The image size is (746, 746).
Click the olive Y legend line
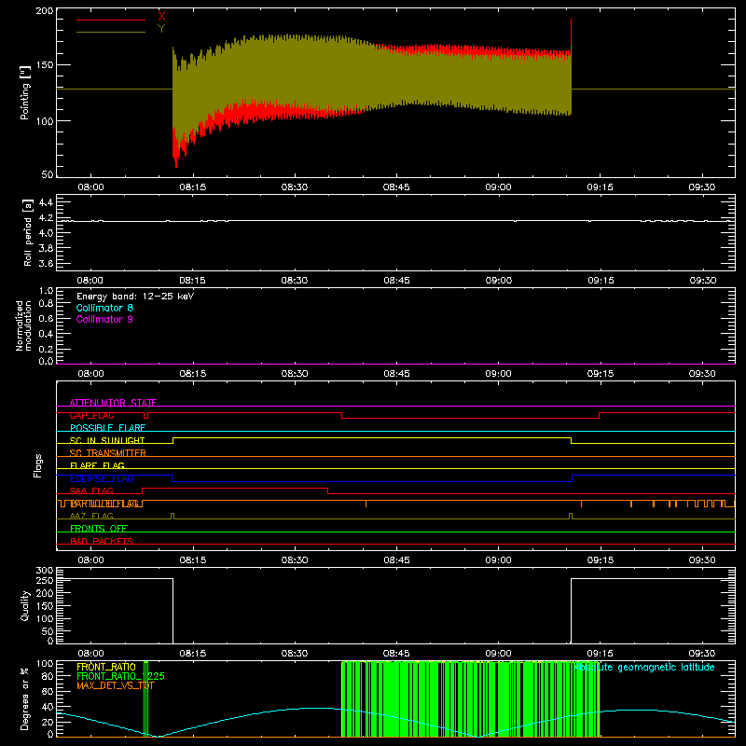point(111,32)
